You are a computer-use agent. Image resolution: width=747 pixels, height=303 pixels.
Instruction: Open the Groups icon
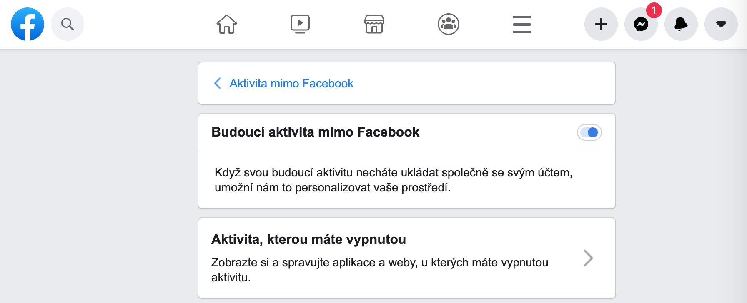pyautogui.click(x=449, y=24)
